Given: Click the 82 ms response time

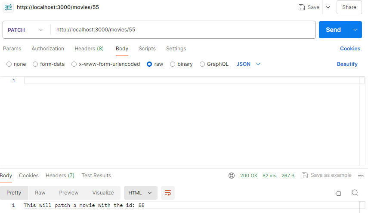Looking at the screenshot, I should click(x=269, y=176).
